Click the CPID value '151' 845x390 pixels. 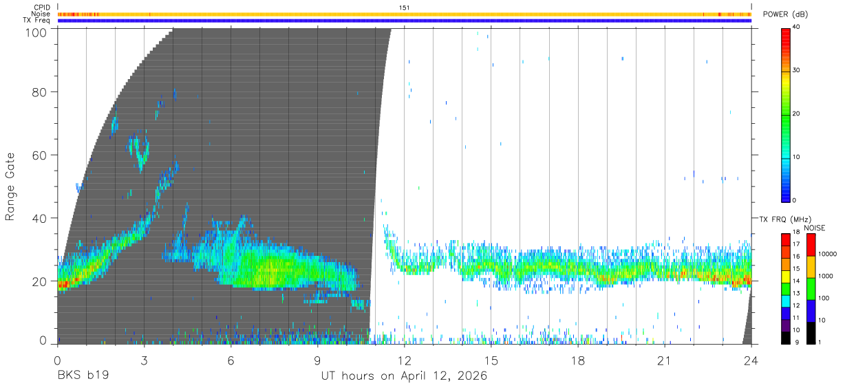point(404,8)
